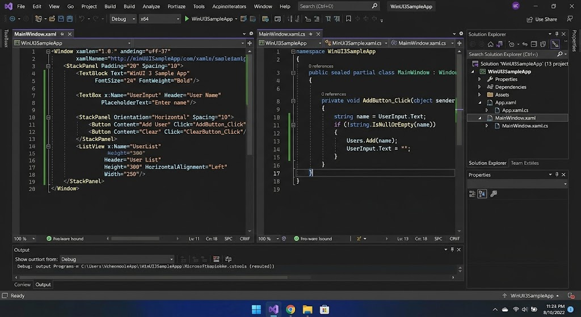This screenshot has width=581, height=317.
Task: Open the Tools menu
Action: [199, 6]
